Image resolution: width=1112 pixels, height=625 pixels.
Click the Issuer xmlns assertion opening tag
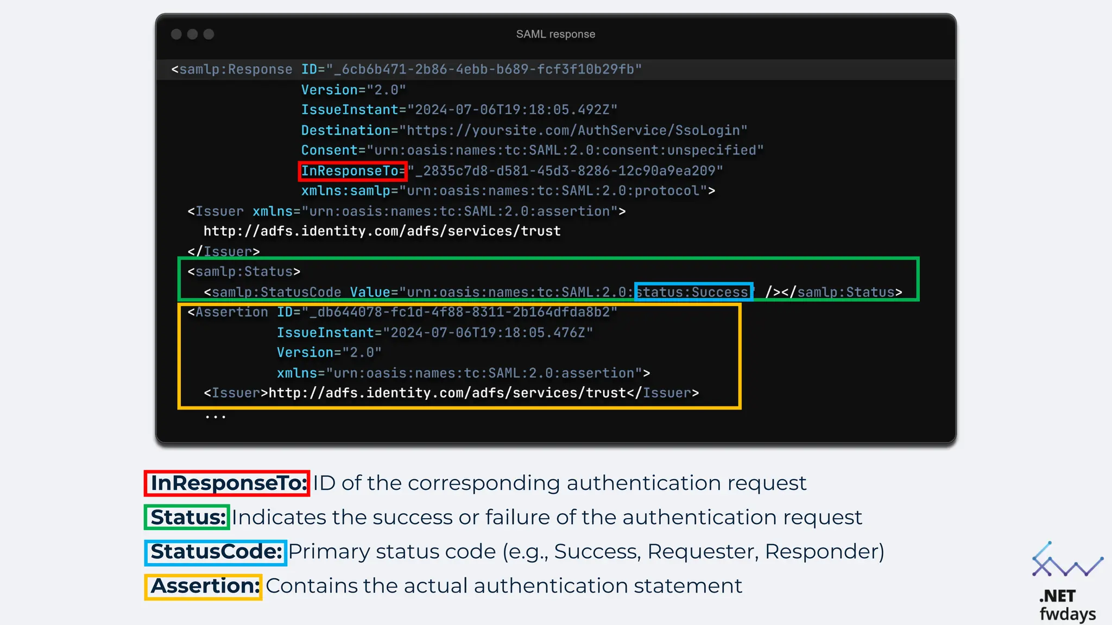407,211
